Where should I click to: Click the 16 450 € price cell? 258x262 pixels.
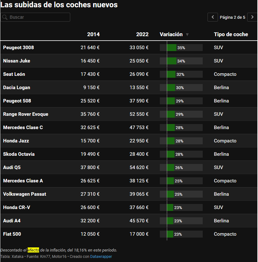[90, 61]
